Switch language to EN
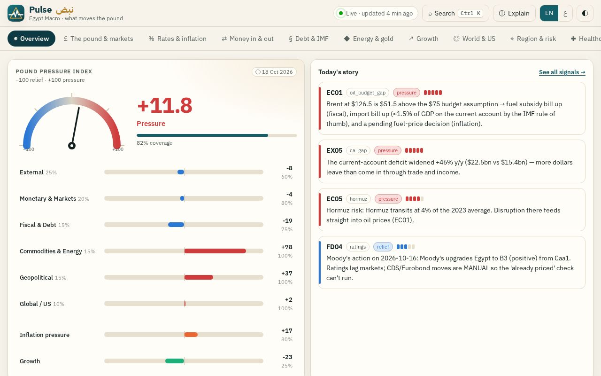 [x=549, y=13]
